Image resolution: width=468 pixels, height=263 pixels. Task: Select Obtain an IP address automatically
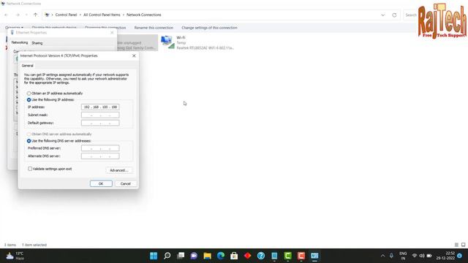(x=55, y=94)
